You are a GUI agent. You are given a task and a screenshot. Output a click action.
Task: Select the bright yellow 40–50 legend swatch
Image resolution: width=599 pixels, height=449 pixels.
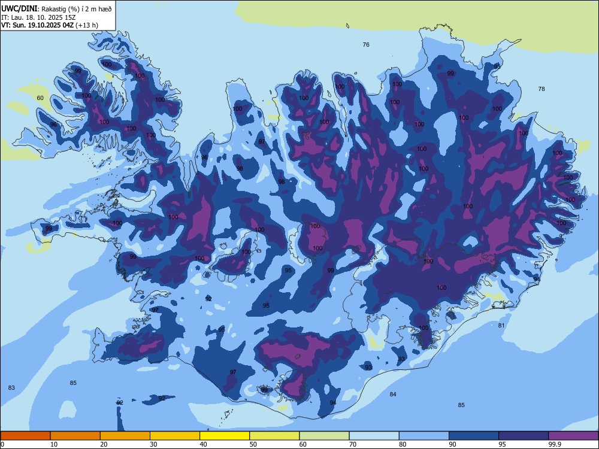click(x=225, y=436)
